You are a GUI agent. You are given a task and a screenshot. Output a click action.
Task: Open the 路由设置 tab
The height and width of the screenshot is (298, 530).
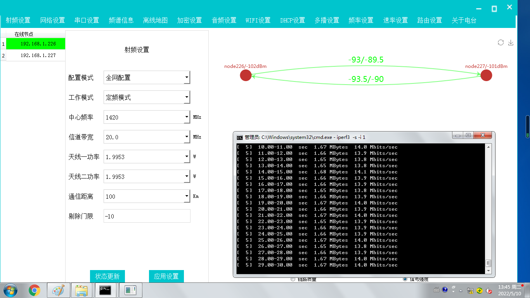pos(430,21)
